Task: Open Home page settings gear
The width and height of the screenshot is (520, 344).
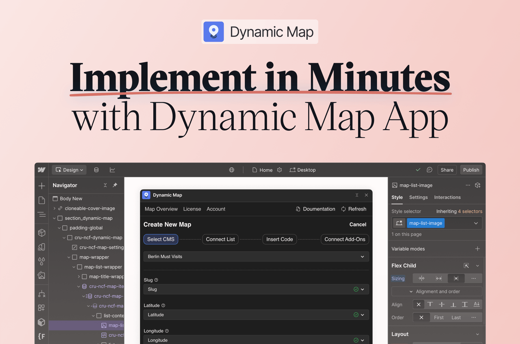Action: 279,170
